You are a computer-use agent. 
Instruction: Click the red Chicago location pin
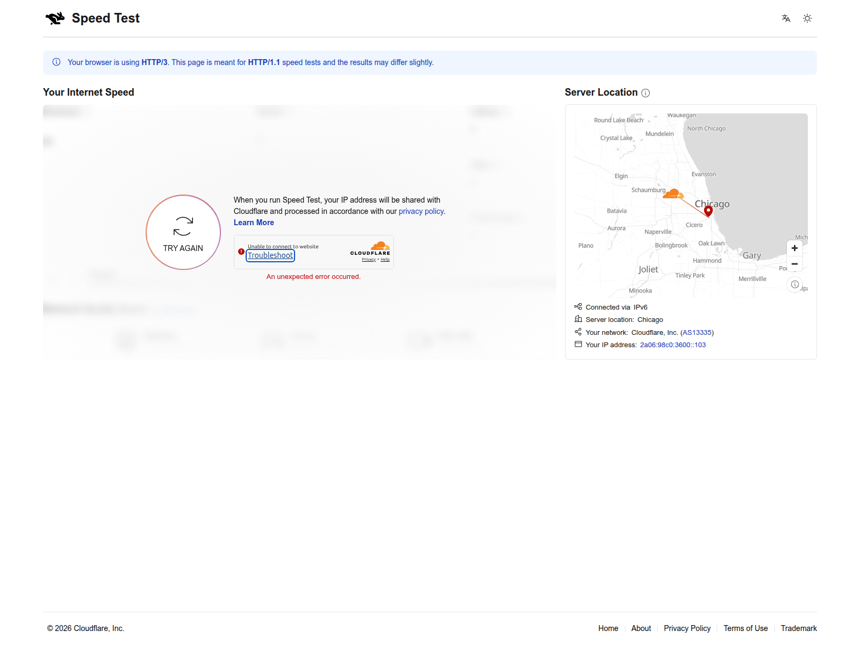coord(708,211)
